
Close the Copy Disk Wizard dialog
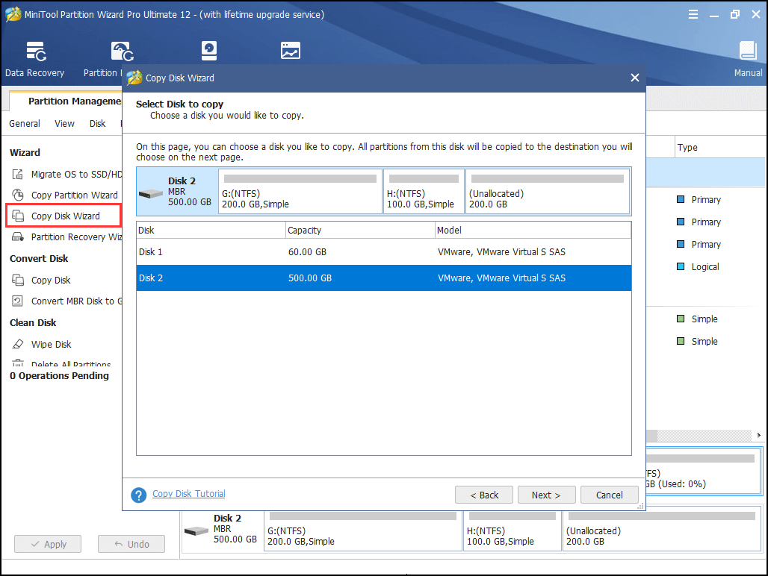click(x=634, y=78)
